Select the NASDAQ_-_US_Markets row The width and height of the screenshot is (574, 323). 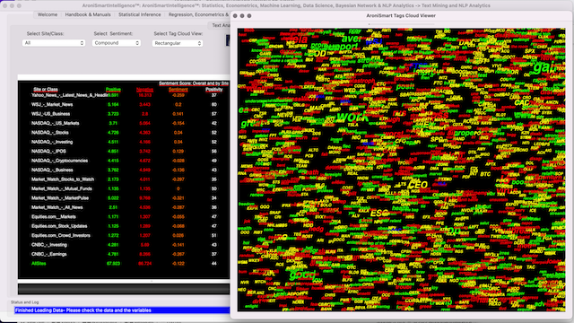[x=124, y=123]
